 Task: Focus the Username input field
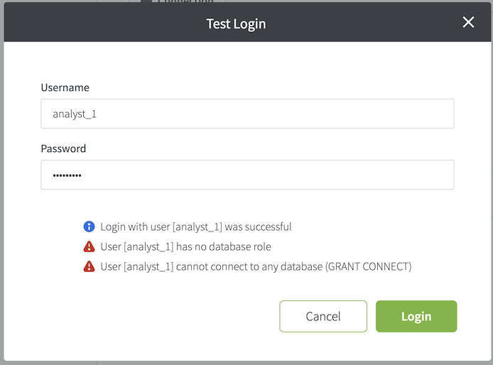tap(247, 114)
